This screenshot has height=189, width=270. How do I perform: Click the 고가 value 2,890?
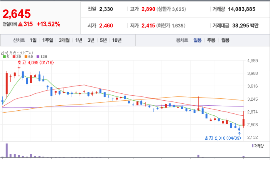click(x=148, y=9)
